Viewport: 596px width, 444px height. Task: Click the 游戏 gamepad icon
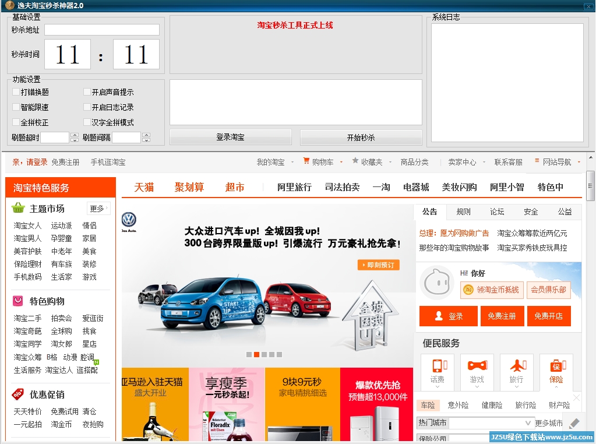coord(477,365)
